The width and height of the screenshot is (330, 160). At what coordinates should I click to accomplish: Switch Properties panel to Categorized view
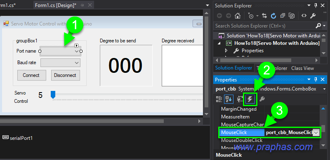[x=219, y=99]
